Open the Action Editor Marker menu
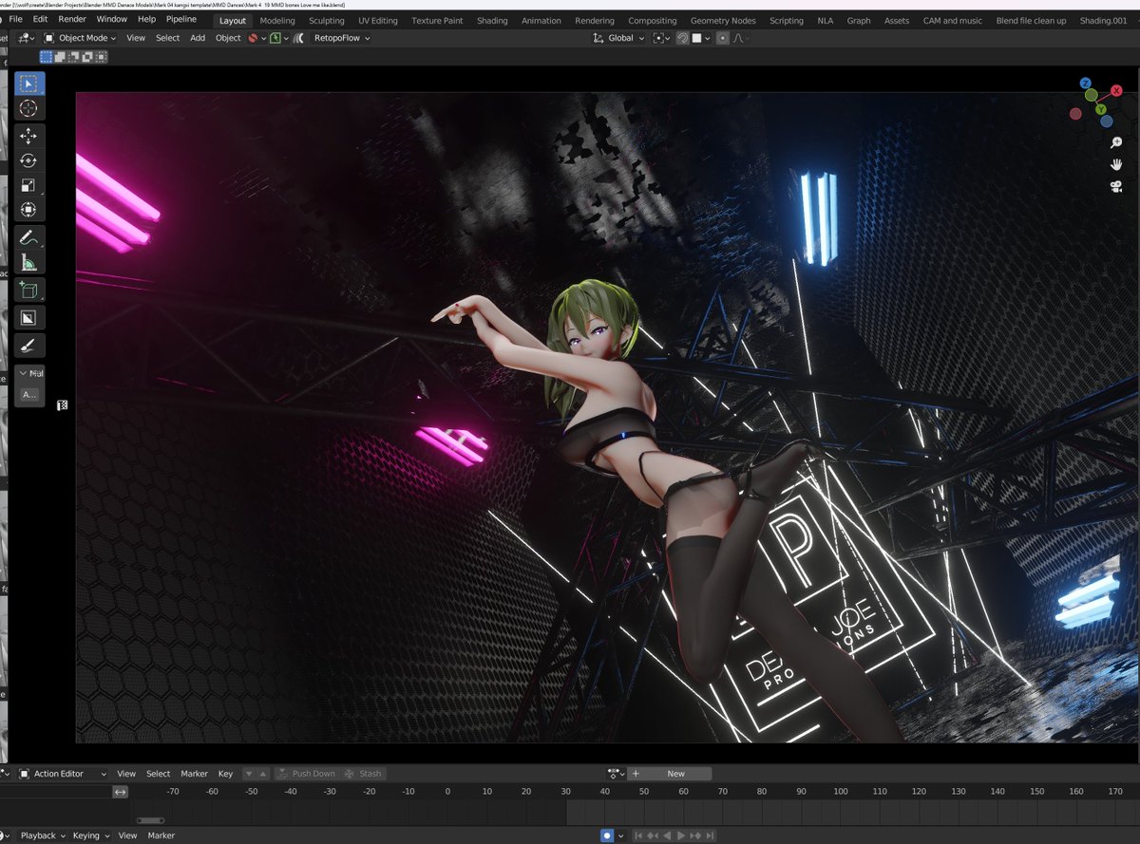 pos(194,774)
